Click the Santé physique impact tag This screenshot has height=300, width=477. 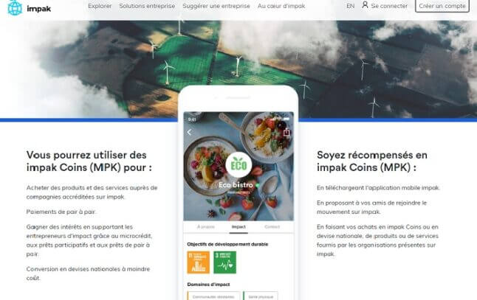tap(261, 296)
